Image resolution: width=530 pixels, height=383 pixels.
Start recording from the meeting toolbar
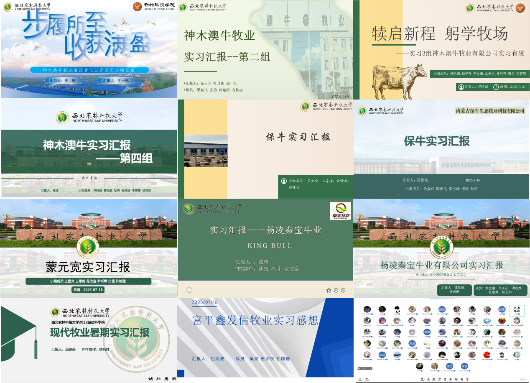(445, 379)
